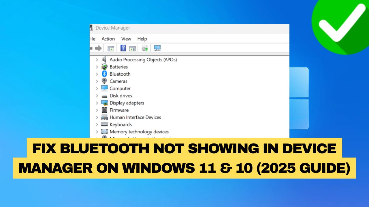Expand the Bluetooth category chevron

pos(97,74)
